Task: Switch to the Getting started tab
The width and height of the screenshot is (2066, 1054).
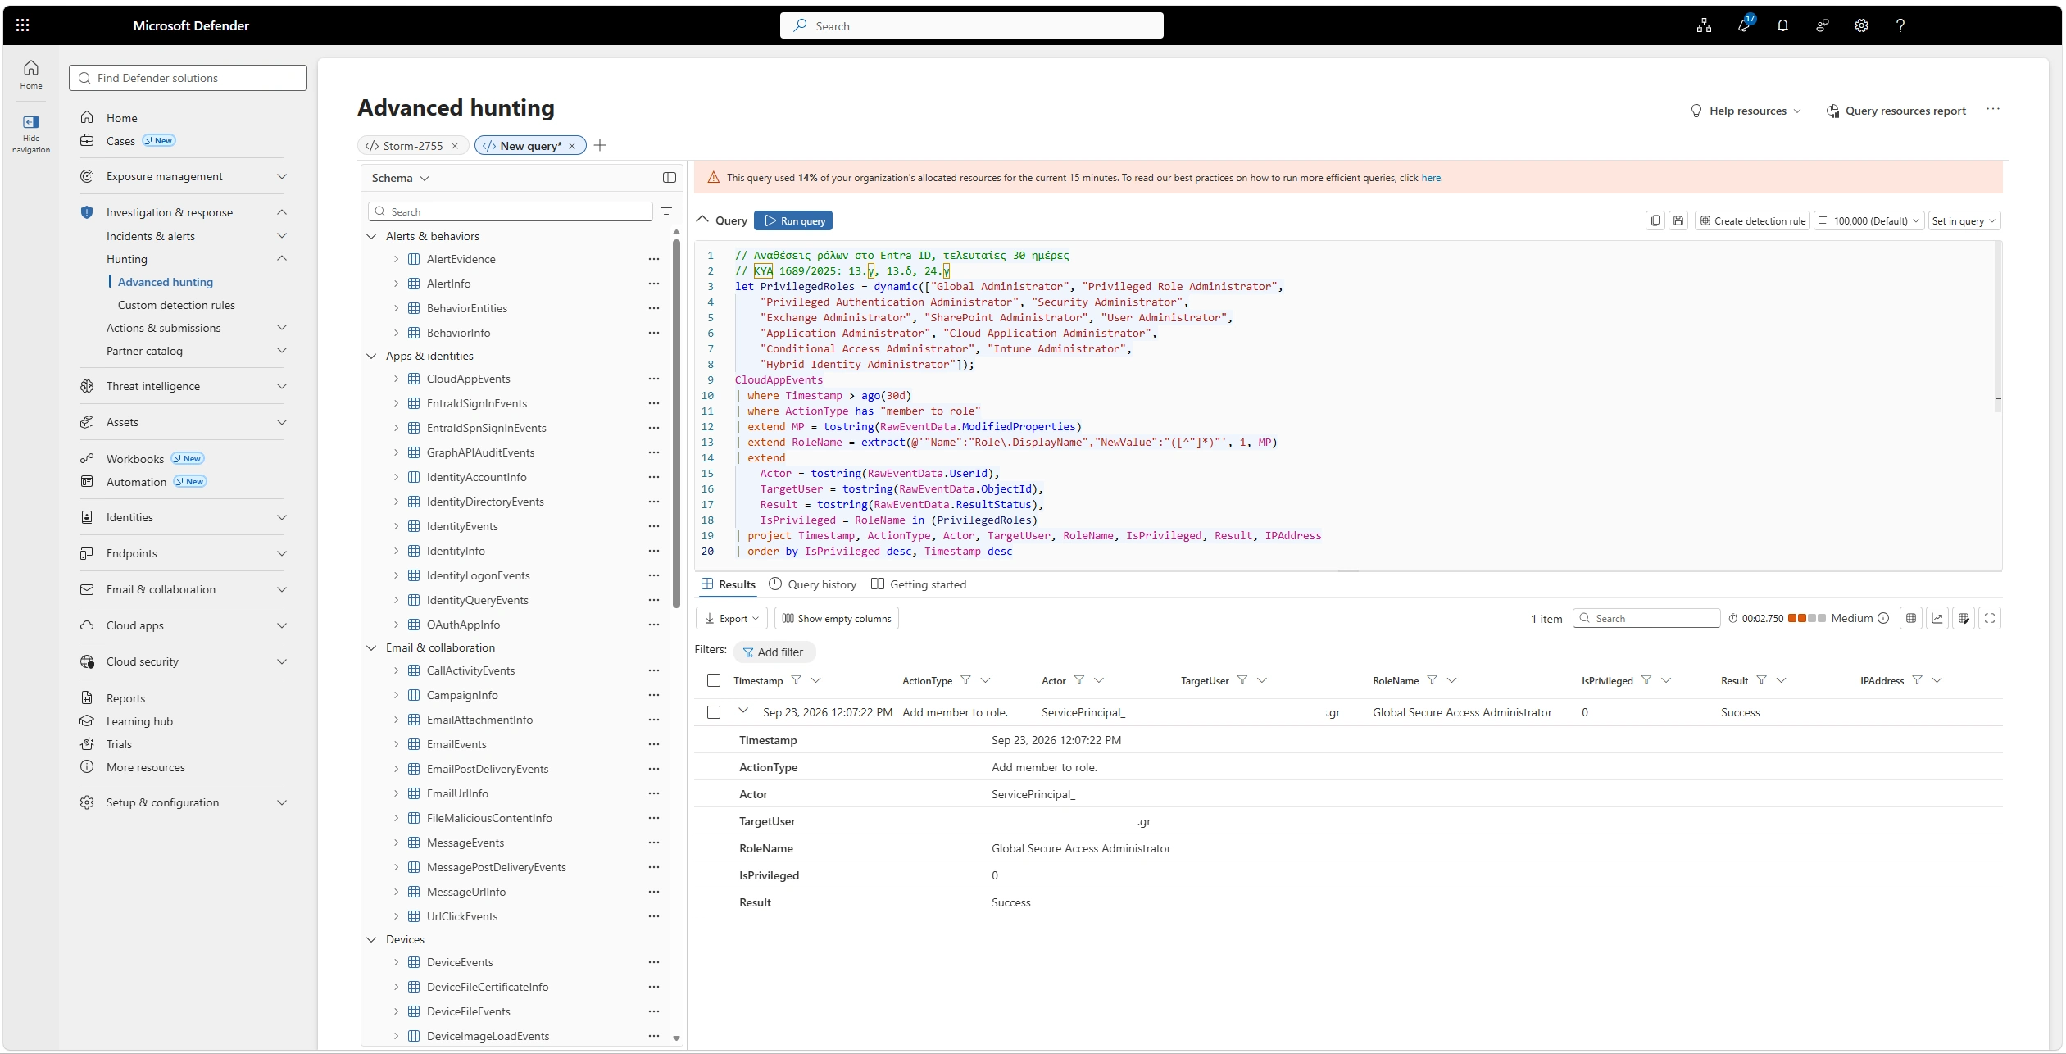Action: point(918,584)
